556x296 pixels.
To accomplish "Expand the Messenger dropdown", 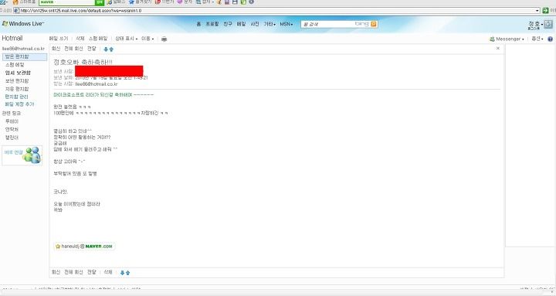I will click(507, 39).
